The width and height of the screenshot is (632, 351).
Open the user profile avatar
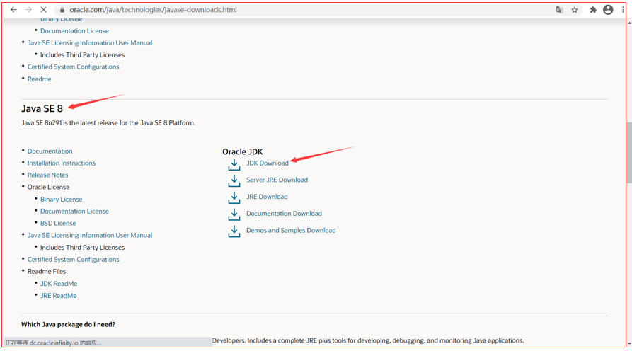pyautogui.click(x=608, y=10)
